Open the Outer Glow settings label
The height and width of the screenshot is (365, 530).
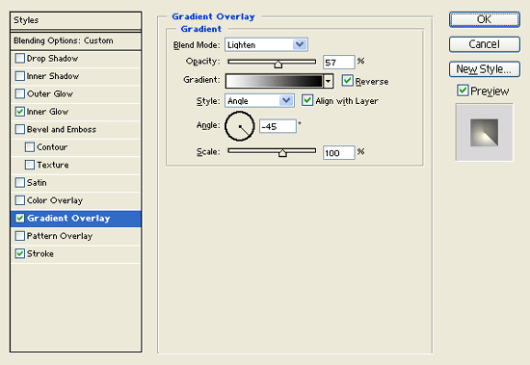click(50, 93)
